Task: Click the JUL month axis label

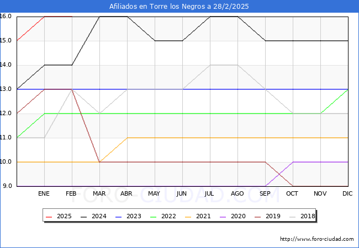Action: tap(209, 193)
